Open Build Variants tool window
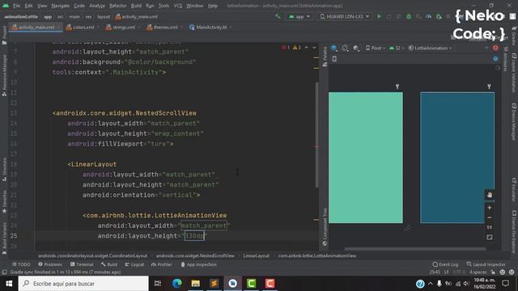Image resolution: width=518 pixels, height=291 pixels. pyautogui.click(x=4, y=238)
